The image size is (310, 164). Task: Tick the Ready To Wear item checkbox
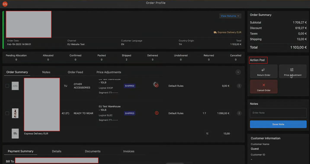click(7, 113)
